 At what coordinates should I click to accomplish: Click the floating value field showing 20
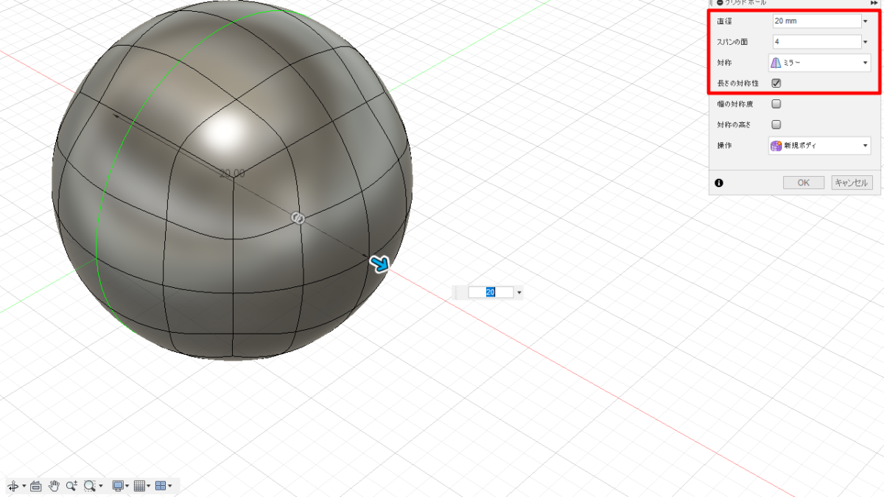(491, 292)
